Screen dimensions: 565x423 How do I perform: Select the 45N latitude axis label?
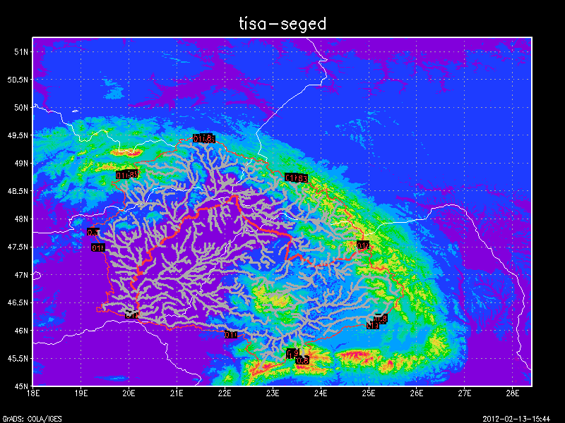pyautogui.click(x=21, y=386)
